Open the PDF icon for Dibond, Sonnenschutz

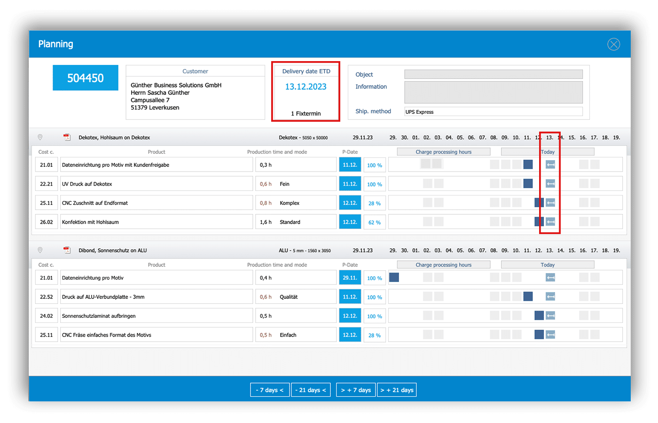point(67,250)
